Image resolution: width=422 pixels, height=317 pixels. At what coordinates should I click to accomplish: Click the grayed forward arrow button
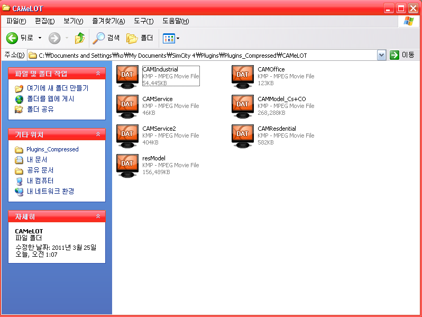[x=54, y=38]
